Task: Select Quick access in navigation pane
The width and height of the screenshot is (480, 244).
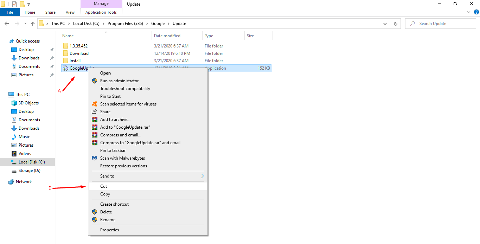Action: [28, 41]
